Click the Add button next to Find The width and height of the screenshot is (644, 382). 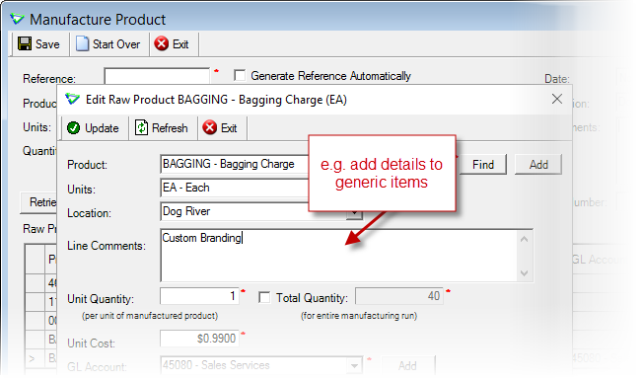538,165
